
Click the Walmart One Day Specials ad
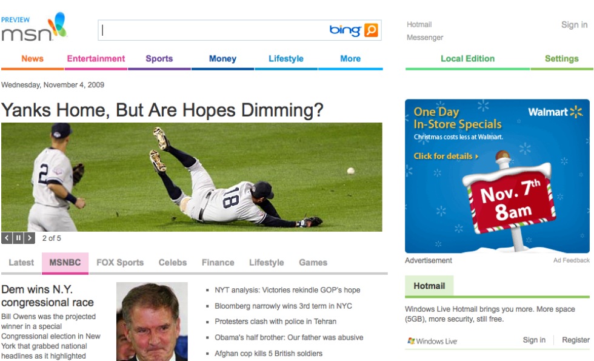tap(497, 176)
